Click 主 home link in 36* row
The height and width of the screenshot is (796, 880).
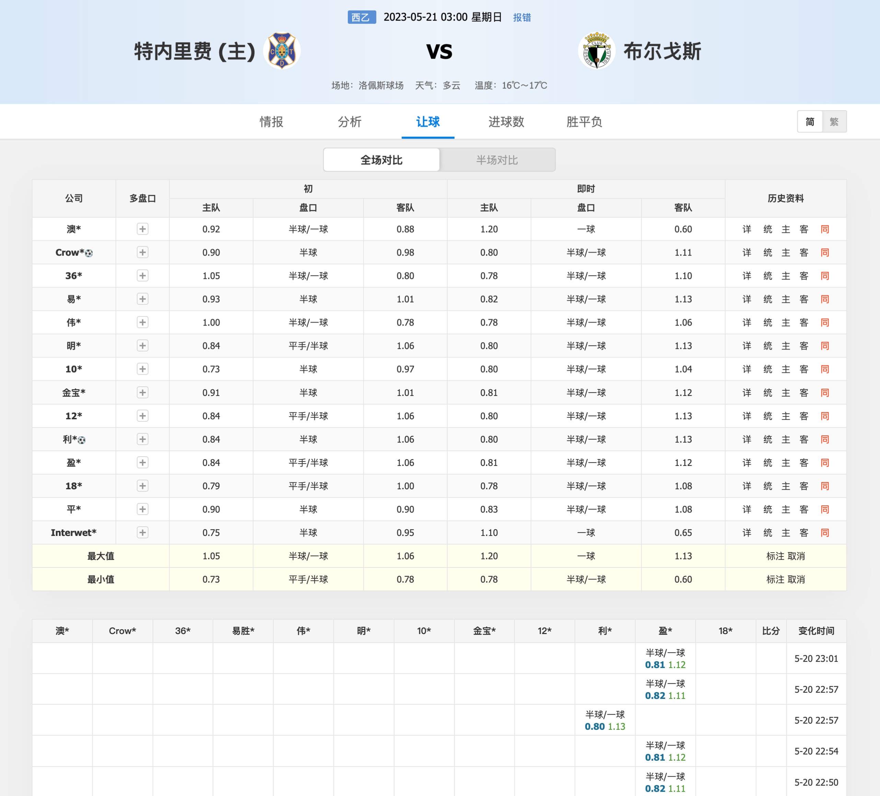[786, 276]
